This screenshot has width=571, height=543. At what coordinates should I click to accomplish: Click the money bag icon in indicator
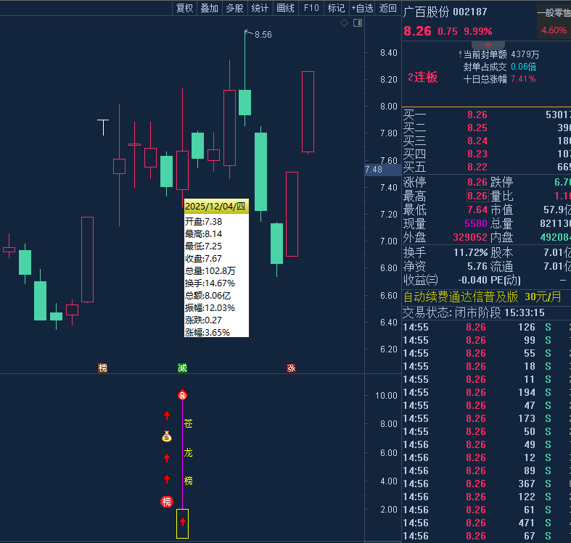[x=167, y=436]
